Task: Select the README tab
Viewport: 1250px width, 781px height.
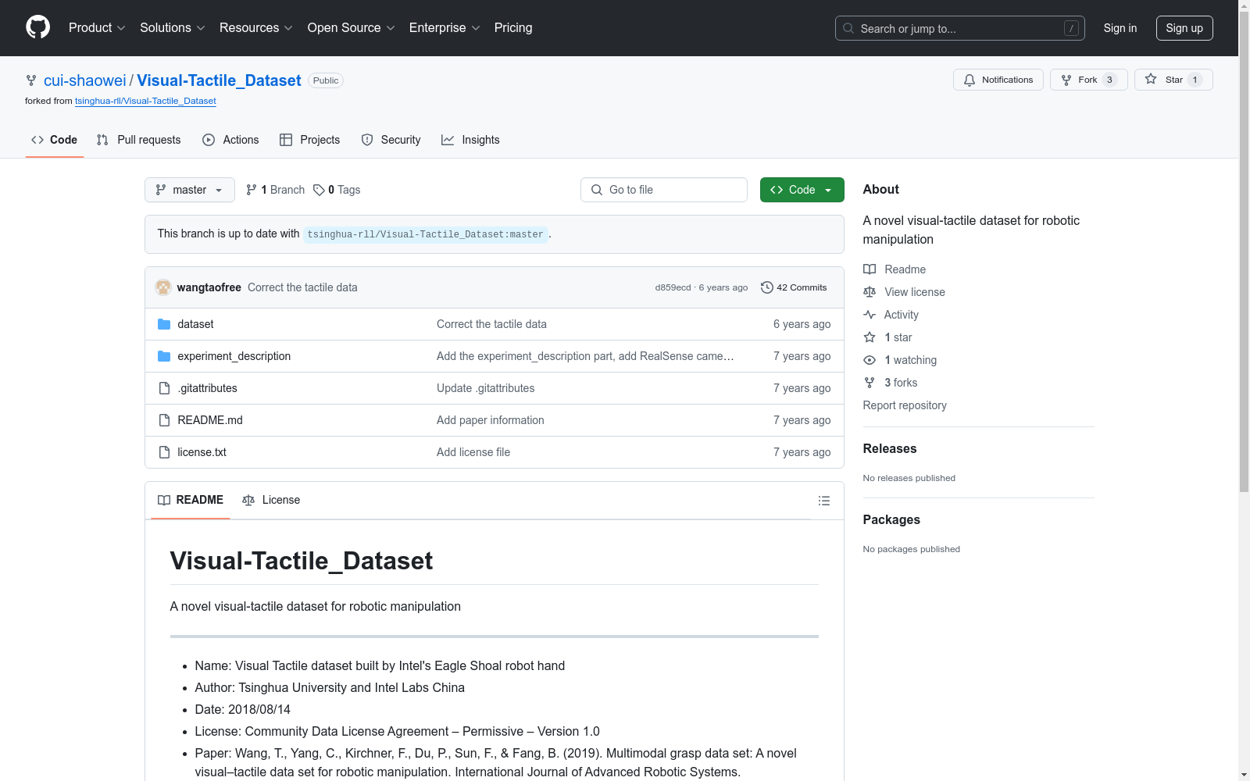Action: point(191,500)
